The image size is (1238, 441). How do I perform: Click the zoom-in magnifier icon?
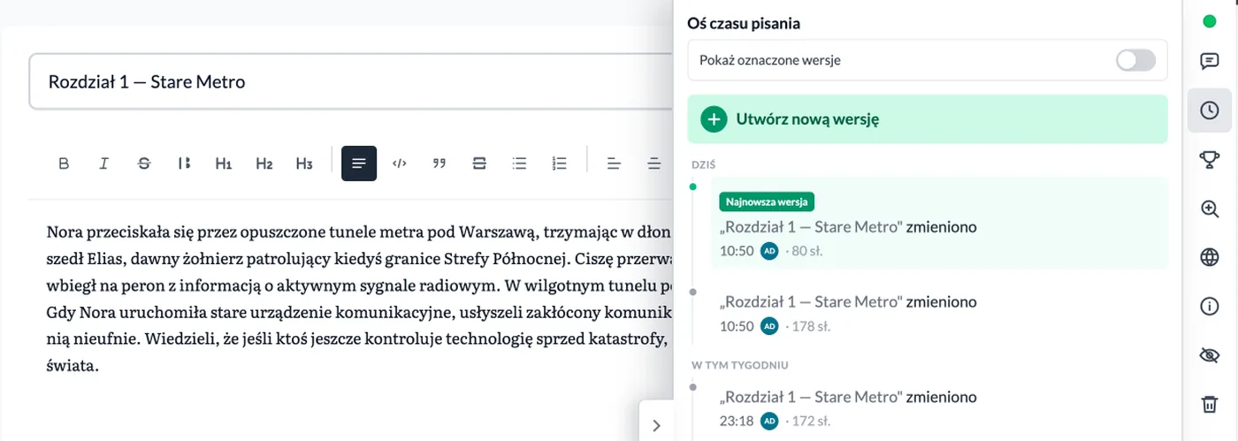click(x=1209, y=209)
